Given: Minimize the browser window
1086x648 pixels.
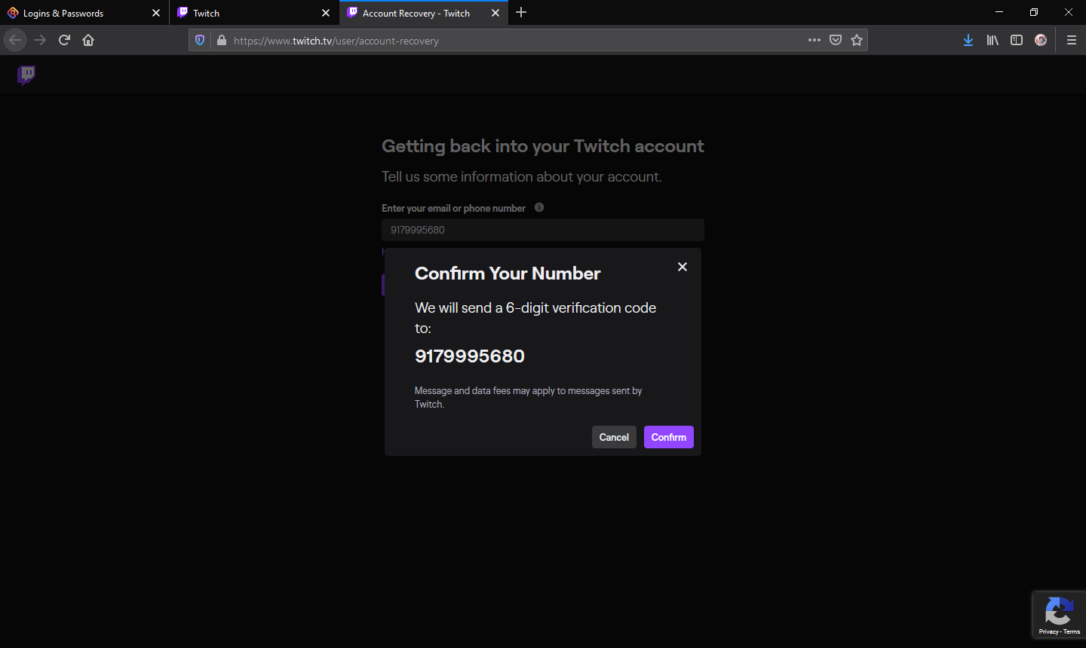Looking at the screenshot, I should click(x=999, y=12).
